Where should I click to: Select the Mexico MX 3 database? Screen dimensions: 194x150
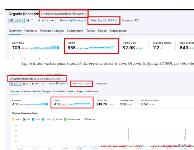(x=43, y=20)
